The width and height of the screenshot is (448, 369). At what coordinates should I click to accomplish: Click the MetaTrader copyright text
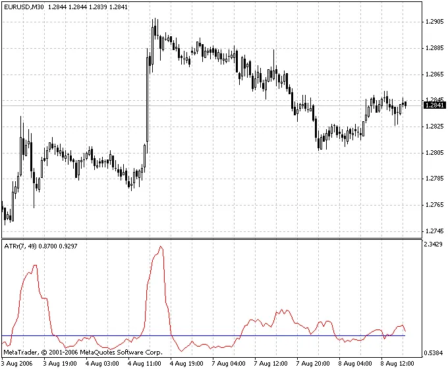click(82, 353)
